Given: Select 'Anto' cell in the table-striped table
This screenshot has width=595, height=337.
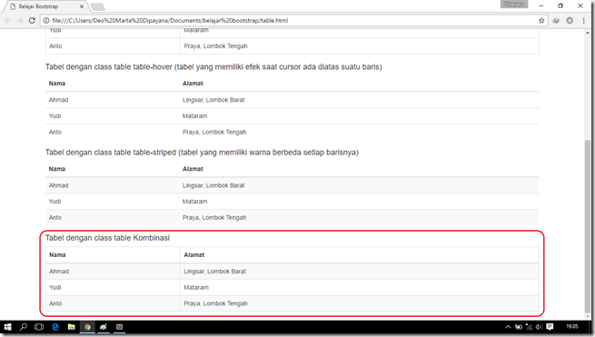Looking at the screenshot, I should tap(55, 217).
